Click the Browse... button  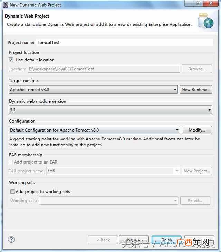[x=197, y=69]
